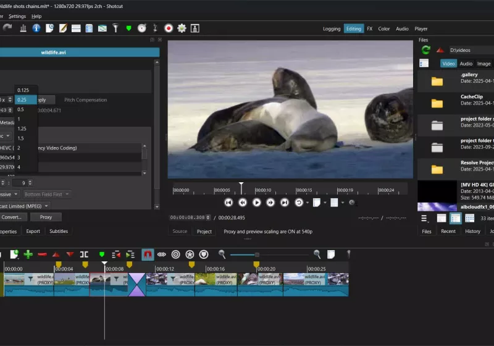Click the timeline zoom out magnifier
Viewport: 494px width, 346px height.
222,255
